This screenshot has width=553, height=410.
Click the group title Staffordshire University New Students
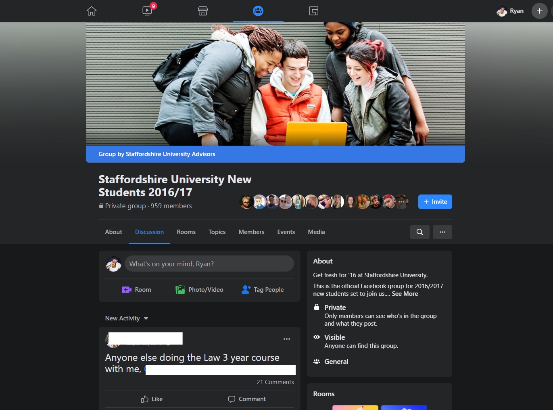click(x=175, y=186)
